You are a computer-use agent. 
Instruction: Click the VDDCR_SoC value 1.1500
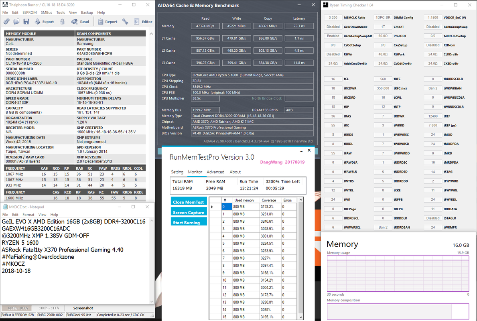[x=433, y=18]
